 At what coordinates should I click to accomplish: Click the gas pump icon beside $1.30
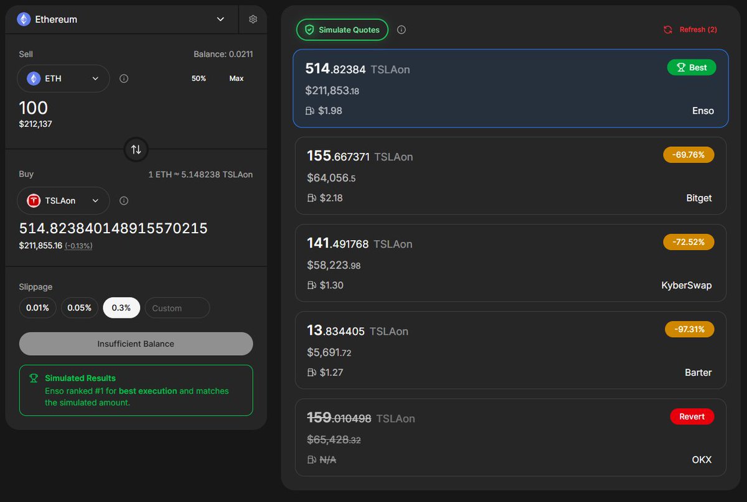(x=312, y=285)
